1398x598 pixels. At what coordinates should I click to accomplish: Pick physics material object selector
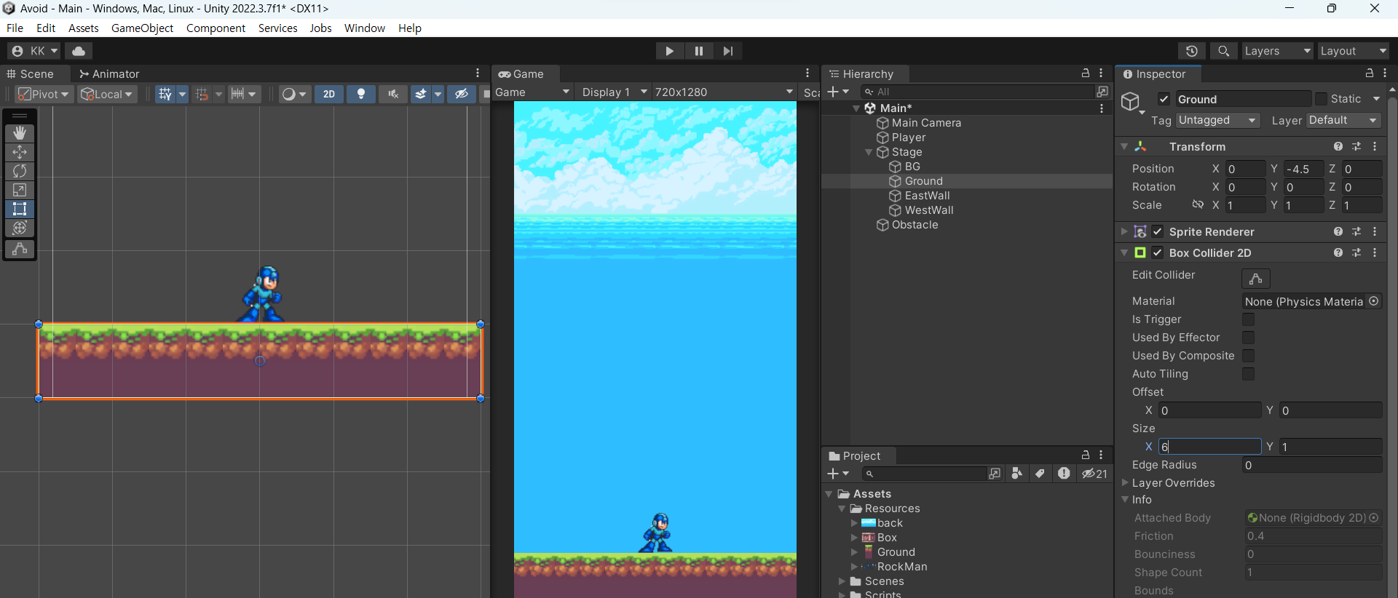pos(1374,301)
